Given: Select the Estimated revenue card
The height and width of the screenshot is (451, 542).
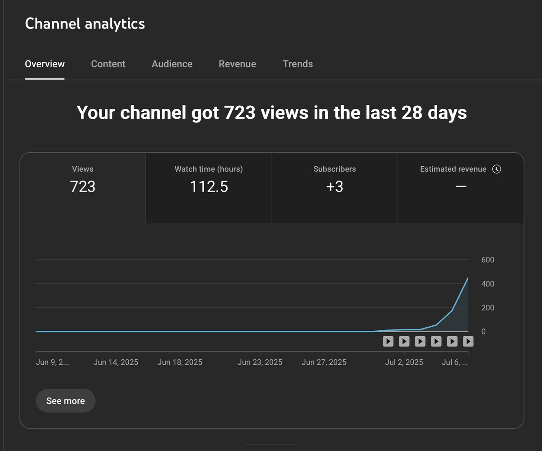Looking at the screenshot, I should pyautogui.click(x=461, y=188).
